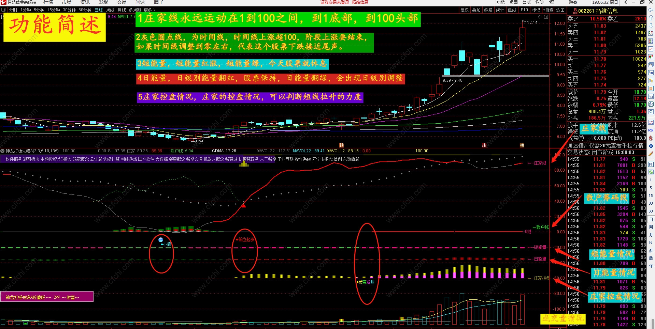This screenshot has height=329, width=655.
Task: Add stock with +自选 button
Action: (549, 10)
